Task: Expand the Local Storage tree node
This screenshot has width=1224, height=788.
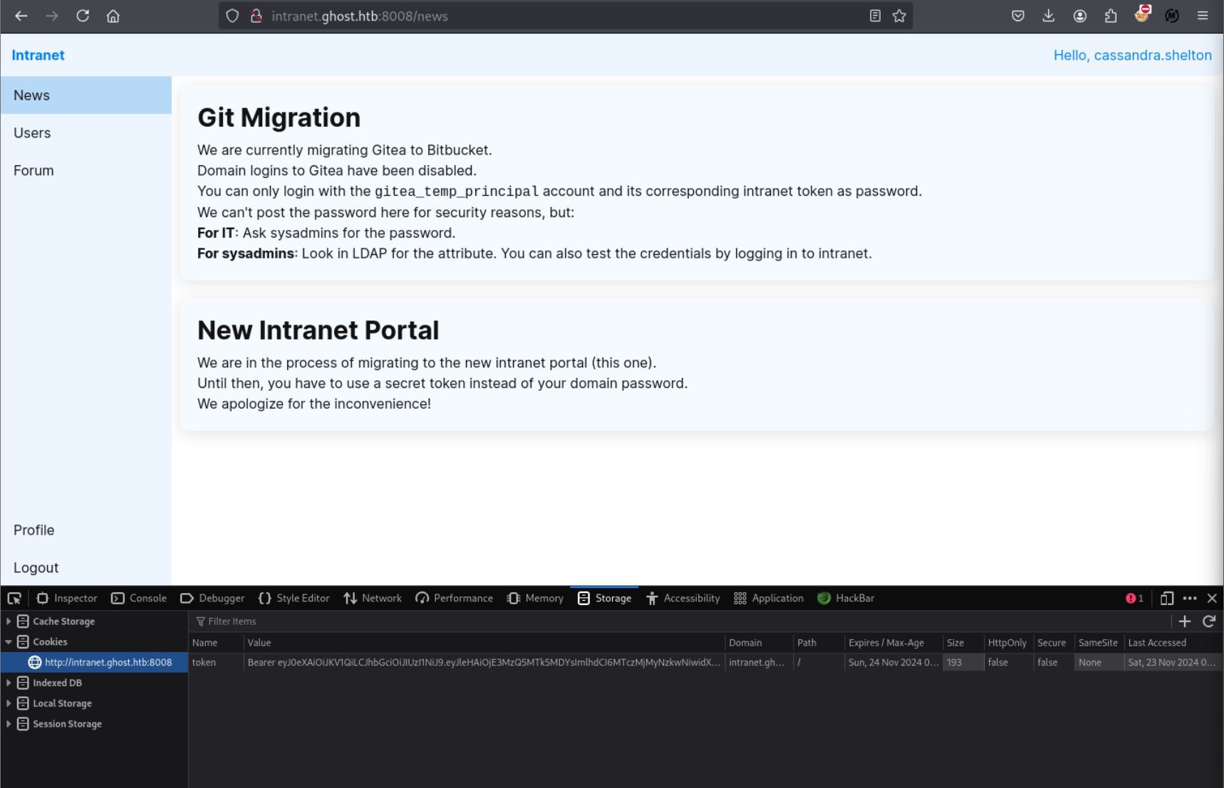Action: [9, 703]
